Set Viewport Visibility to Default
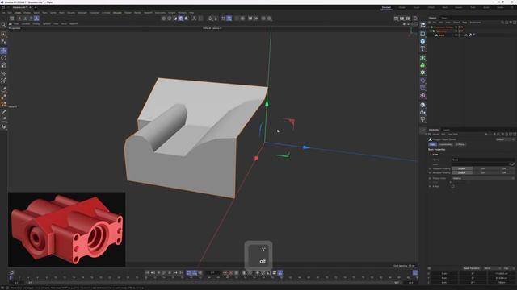Screen dimensions: 517x290 (x=462, y=168)
